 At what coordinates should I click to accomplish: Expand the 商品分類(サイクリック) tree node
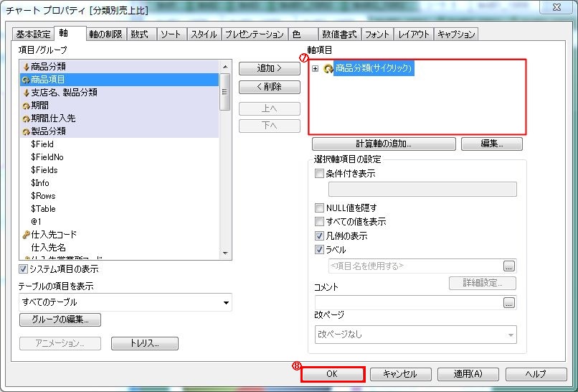(x=315, y=68)
